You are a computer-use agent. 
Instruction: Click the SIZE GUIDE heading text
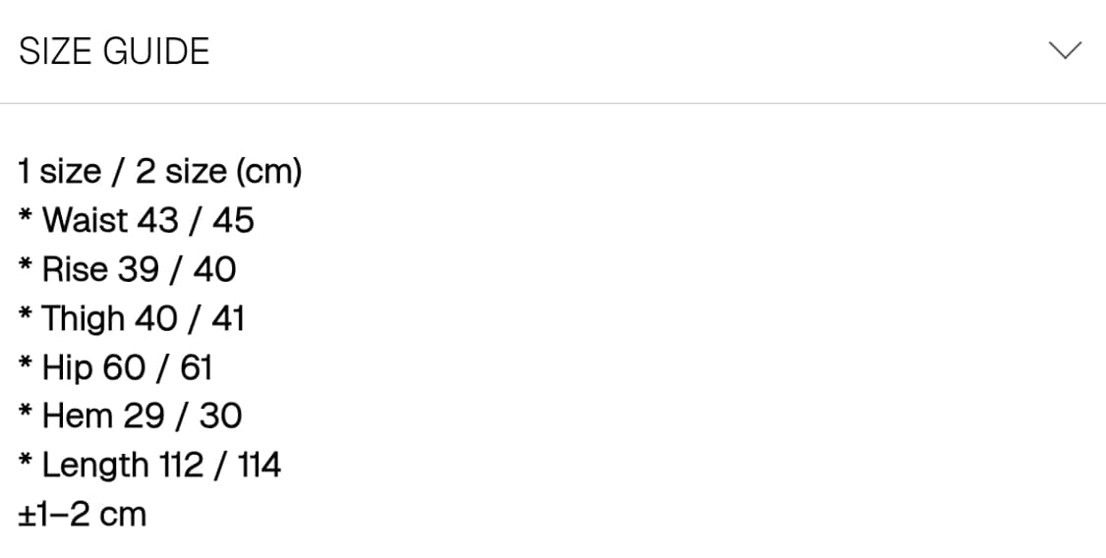click(x=114, y=51)
